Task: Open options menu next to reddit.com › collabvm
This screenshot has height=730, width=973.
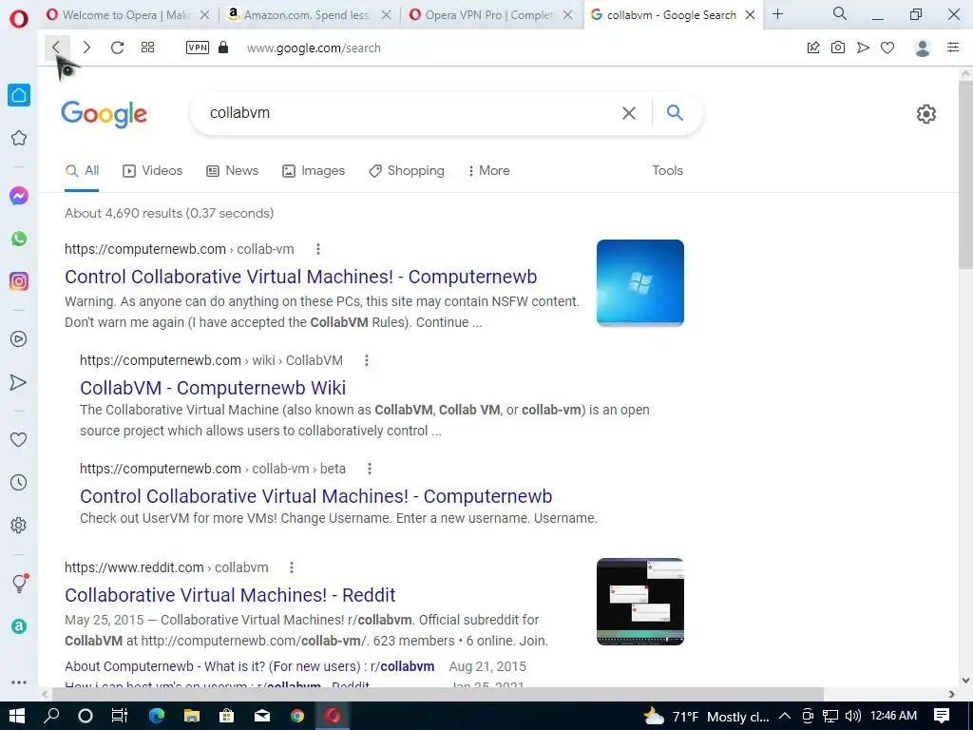Action: [x=292, y=567]
